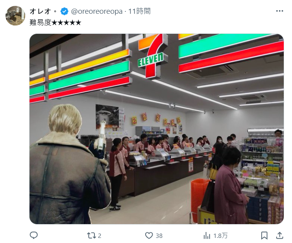This screenshot has height=243, width=292.
Task: Open the 11時間 timestamp permalink
Action: pyautogui.click(x=139, y=11)
